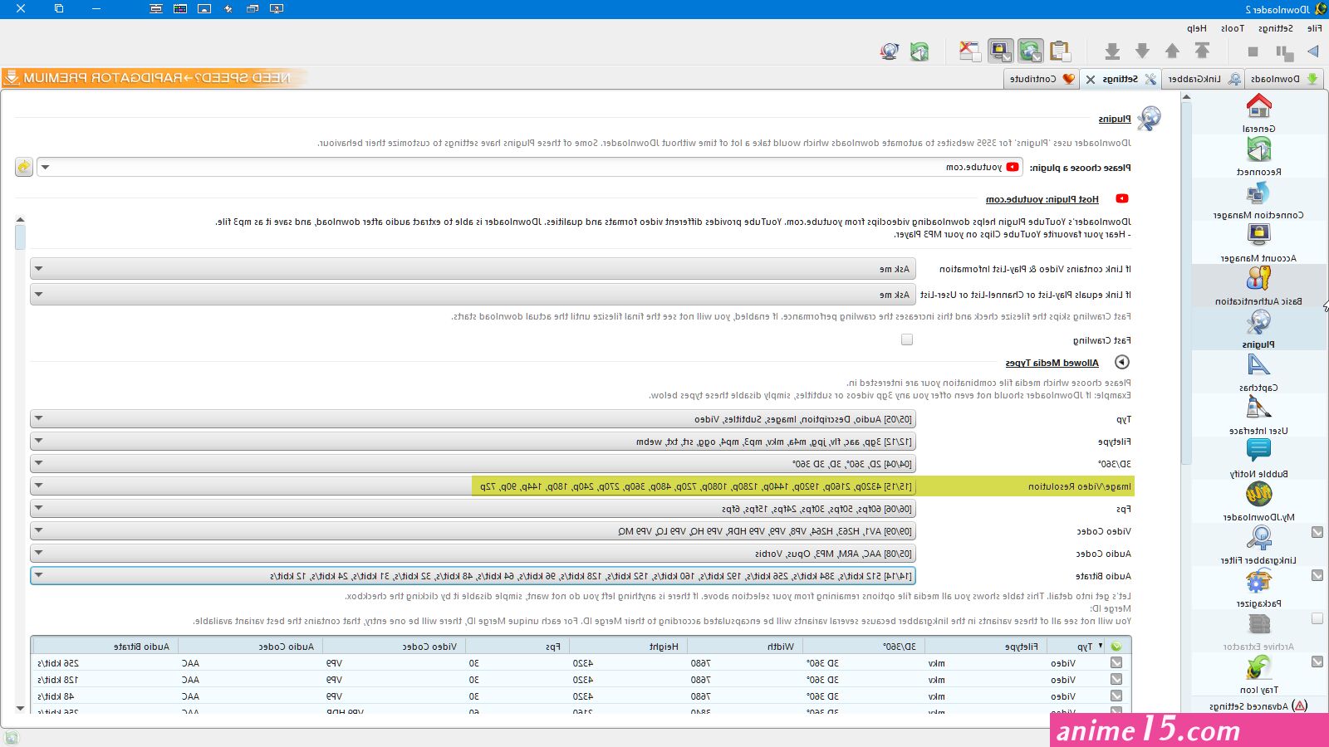1329x747 pixels.
Task: Open the Audio Codec dropdown
Action: coord(473,554)
